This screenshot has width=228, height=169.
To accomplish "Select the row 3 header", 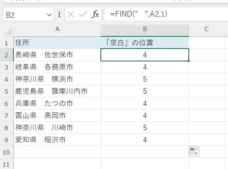I will [x=6, y=67].
